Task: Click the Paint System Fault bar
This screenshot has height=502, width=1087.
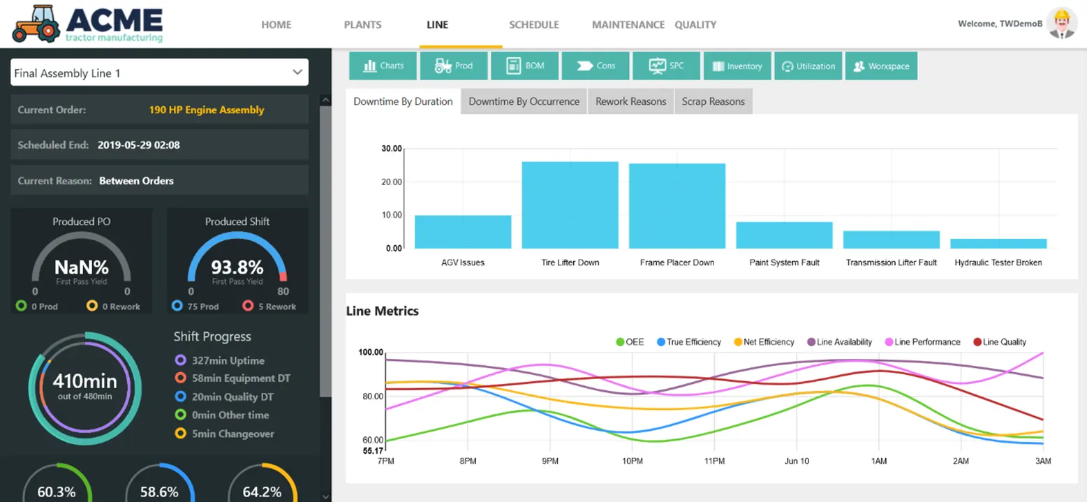Action: (785, 235)
